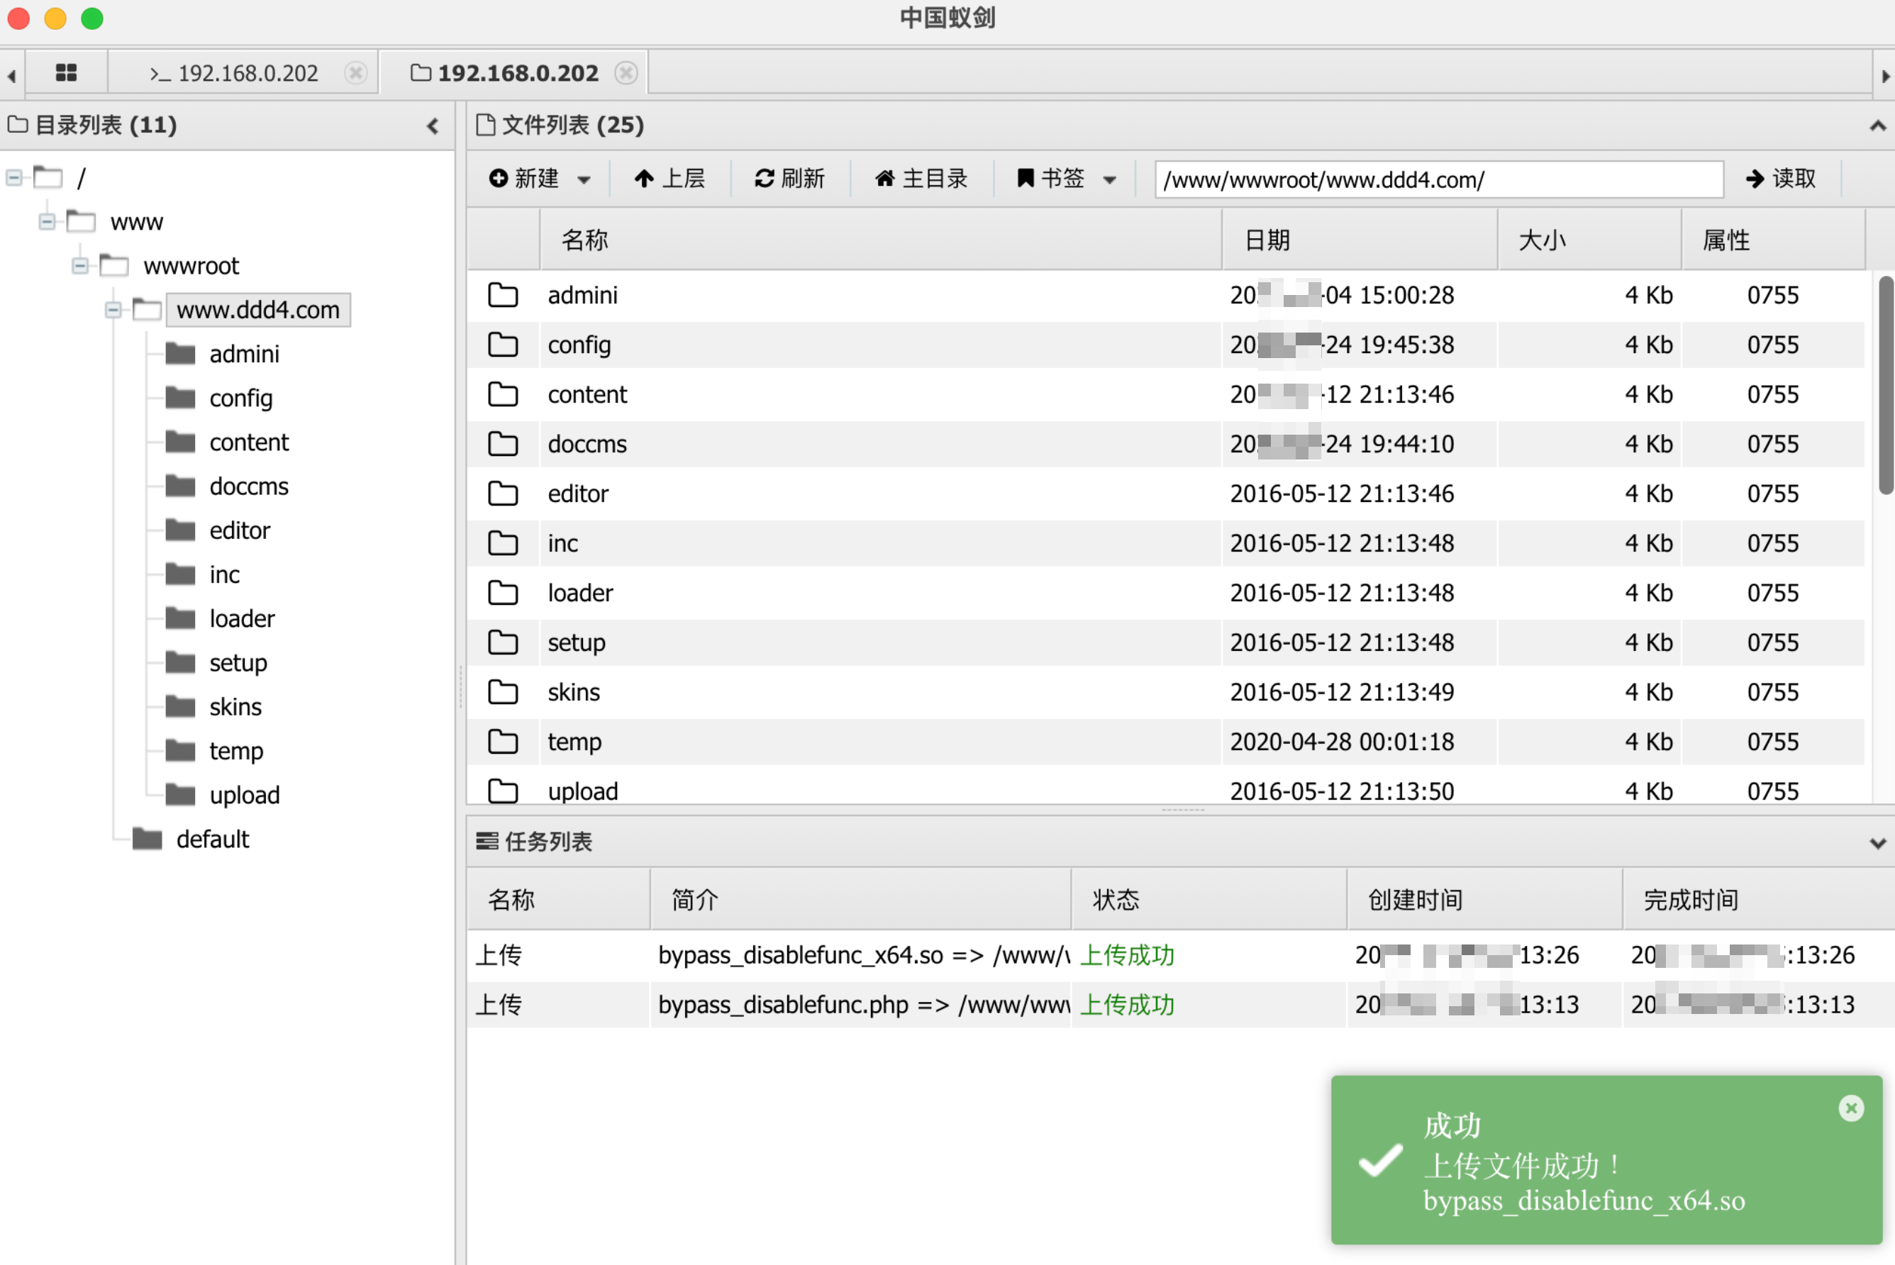This screenshot has width=1895, height=1265.
Task: Collapse the 目录列表 sidebar panel
Action: click(x=433, y=126)
